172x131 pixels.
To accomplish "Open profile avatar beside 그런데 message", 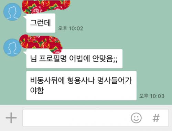I will (12, 12).
